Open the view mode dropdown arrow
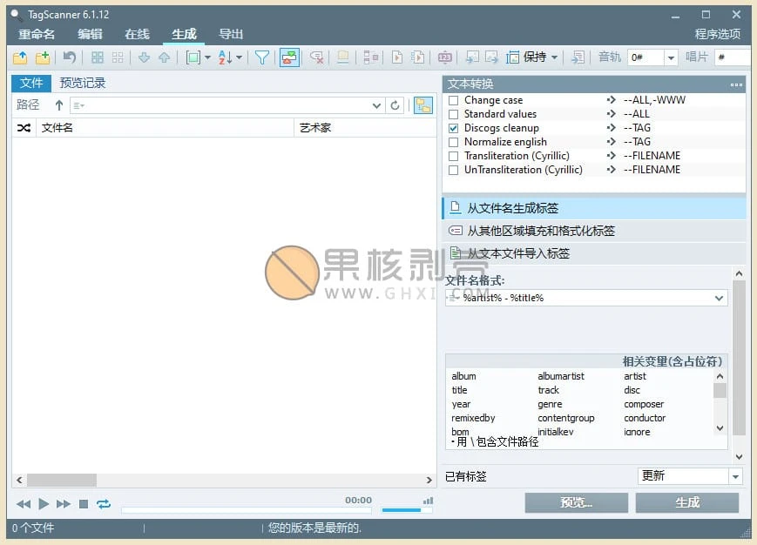Viewport: 757px width, 545px height. pos(207,57)
